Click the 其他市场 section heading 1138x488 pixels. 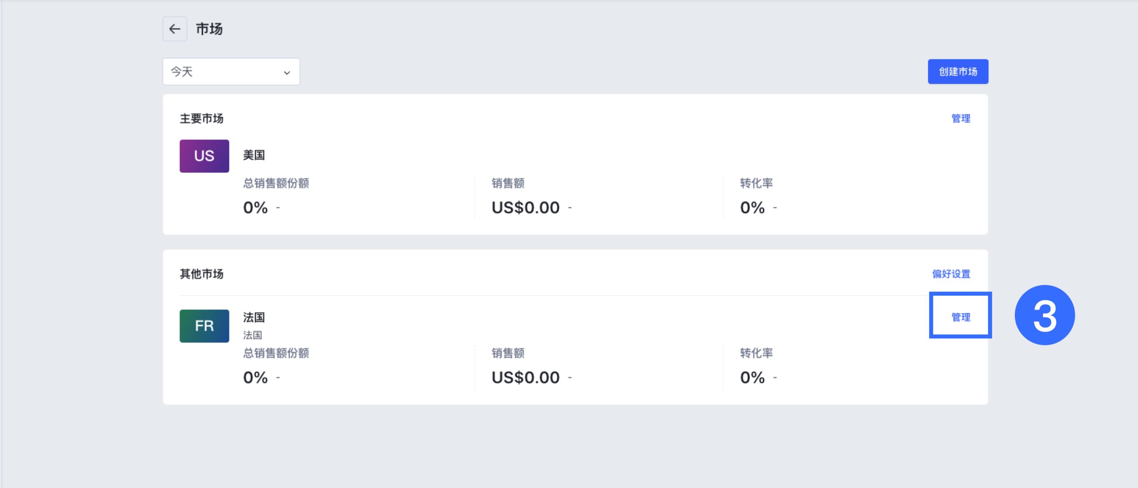point(201,274)
